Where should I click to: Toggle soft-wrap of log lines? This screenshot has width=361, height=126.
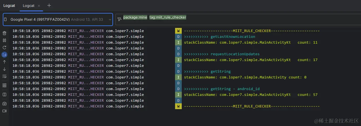point(4,76)
